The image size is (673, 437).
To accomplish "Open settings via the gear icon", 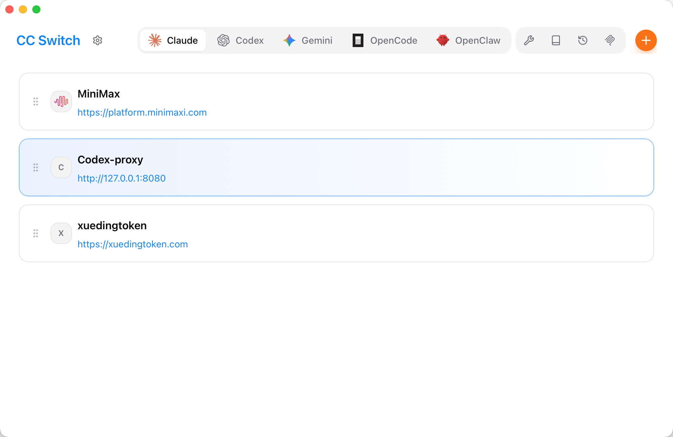I will 98,40.
